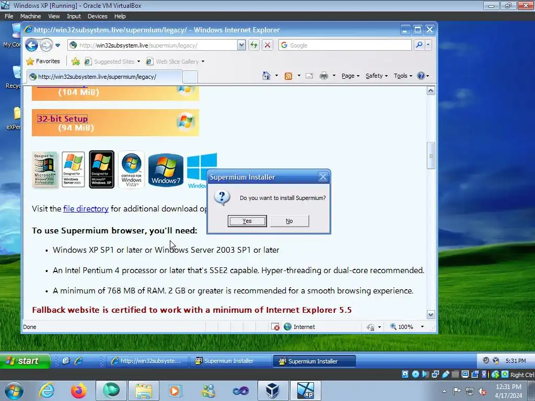535x401 pixels.
Task: Click the red Stop loading button
Action: (267, 45)
